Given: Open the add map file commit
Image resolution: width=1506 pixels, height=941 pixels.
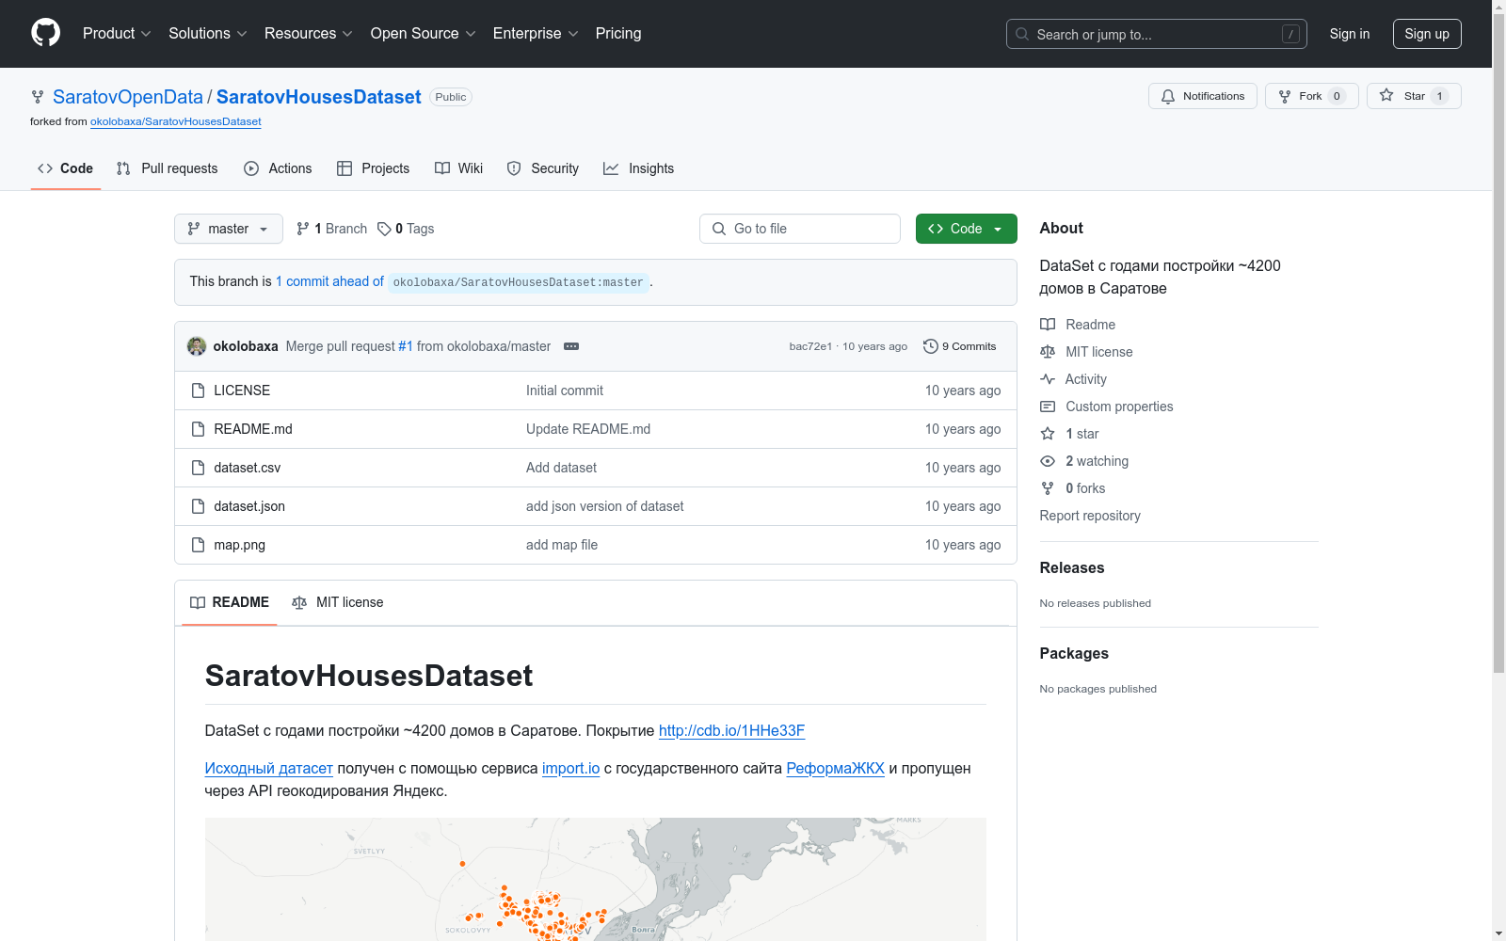Looking at the screenshot, I should 562,545.
